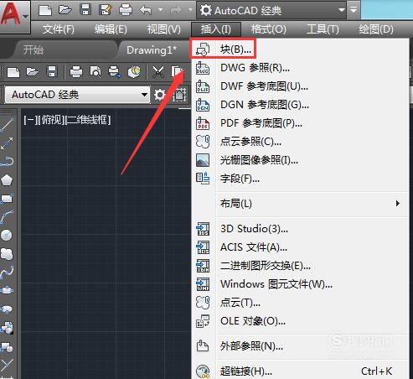Image resolution: width=413 pixels, height=379 pixels.
Task: Click the [-] viewport control label
Action: coord(29,120)
